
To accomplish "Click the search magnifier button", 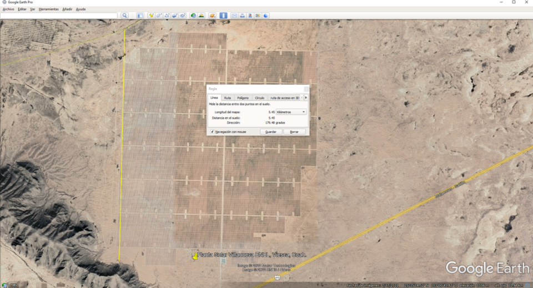I will 124,16.
